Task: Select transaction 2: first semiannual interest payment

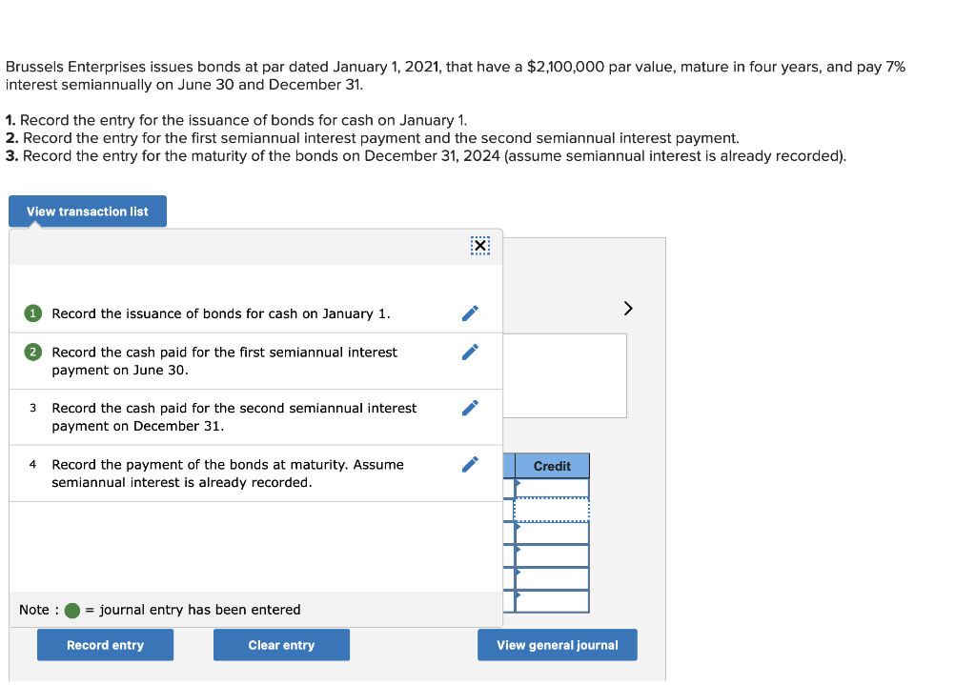Action: click(255, 361)
